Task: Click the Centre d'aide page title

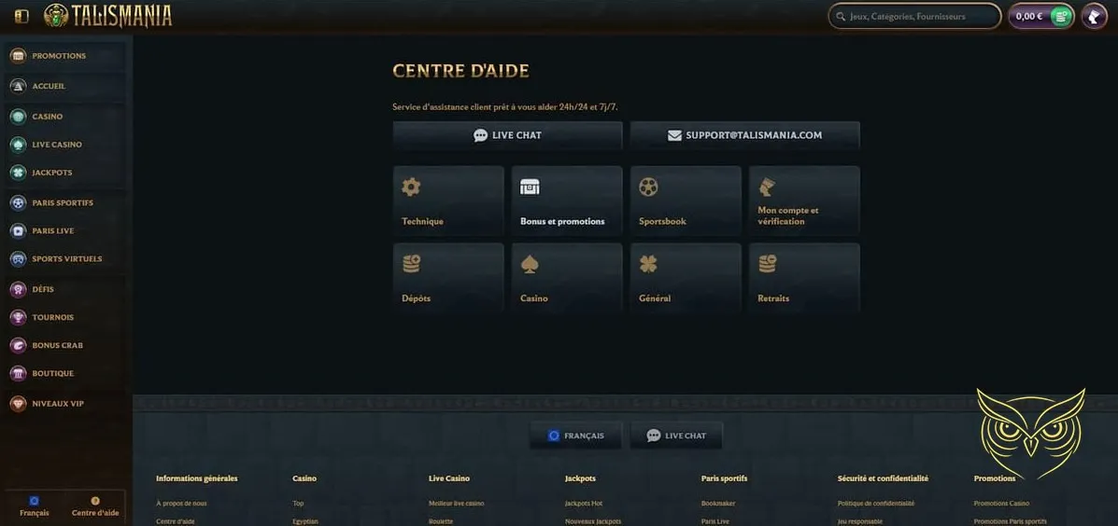Action: [460, 71]
